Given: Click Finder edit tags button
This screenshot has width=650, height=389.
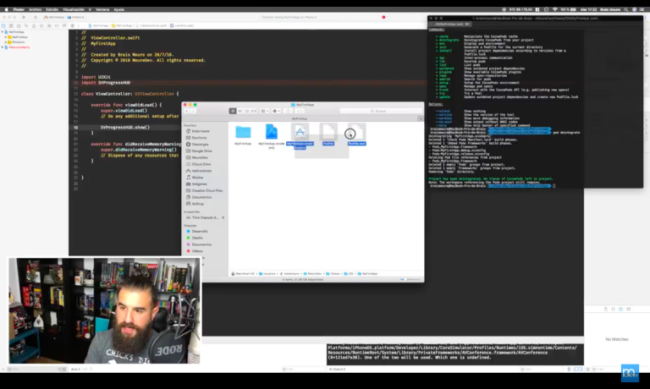Looking at the screenshot, I should [300, 111].
